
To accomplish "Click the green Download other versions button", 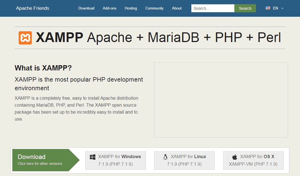I will (46, 160).
